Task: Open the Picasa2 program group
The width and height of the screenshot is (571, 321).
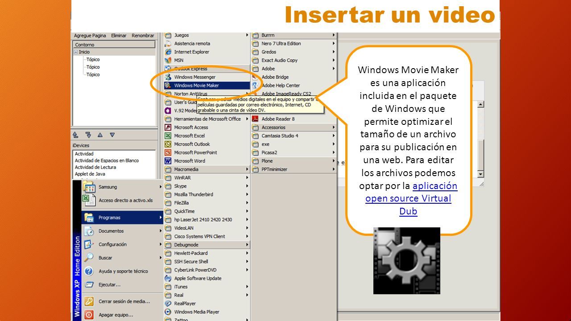Action: click(294, 152)
